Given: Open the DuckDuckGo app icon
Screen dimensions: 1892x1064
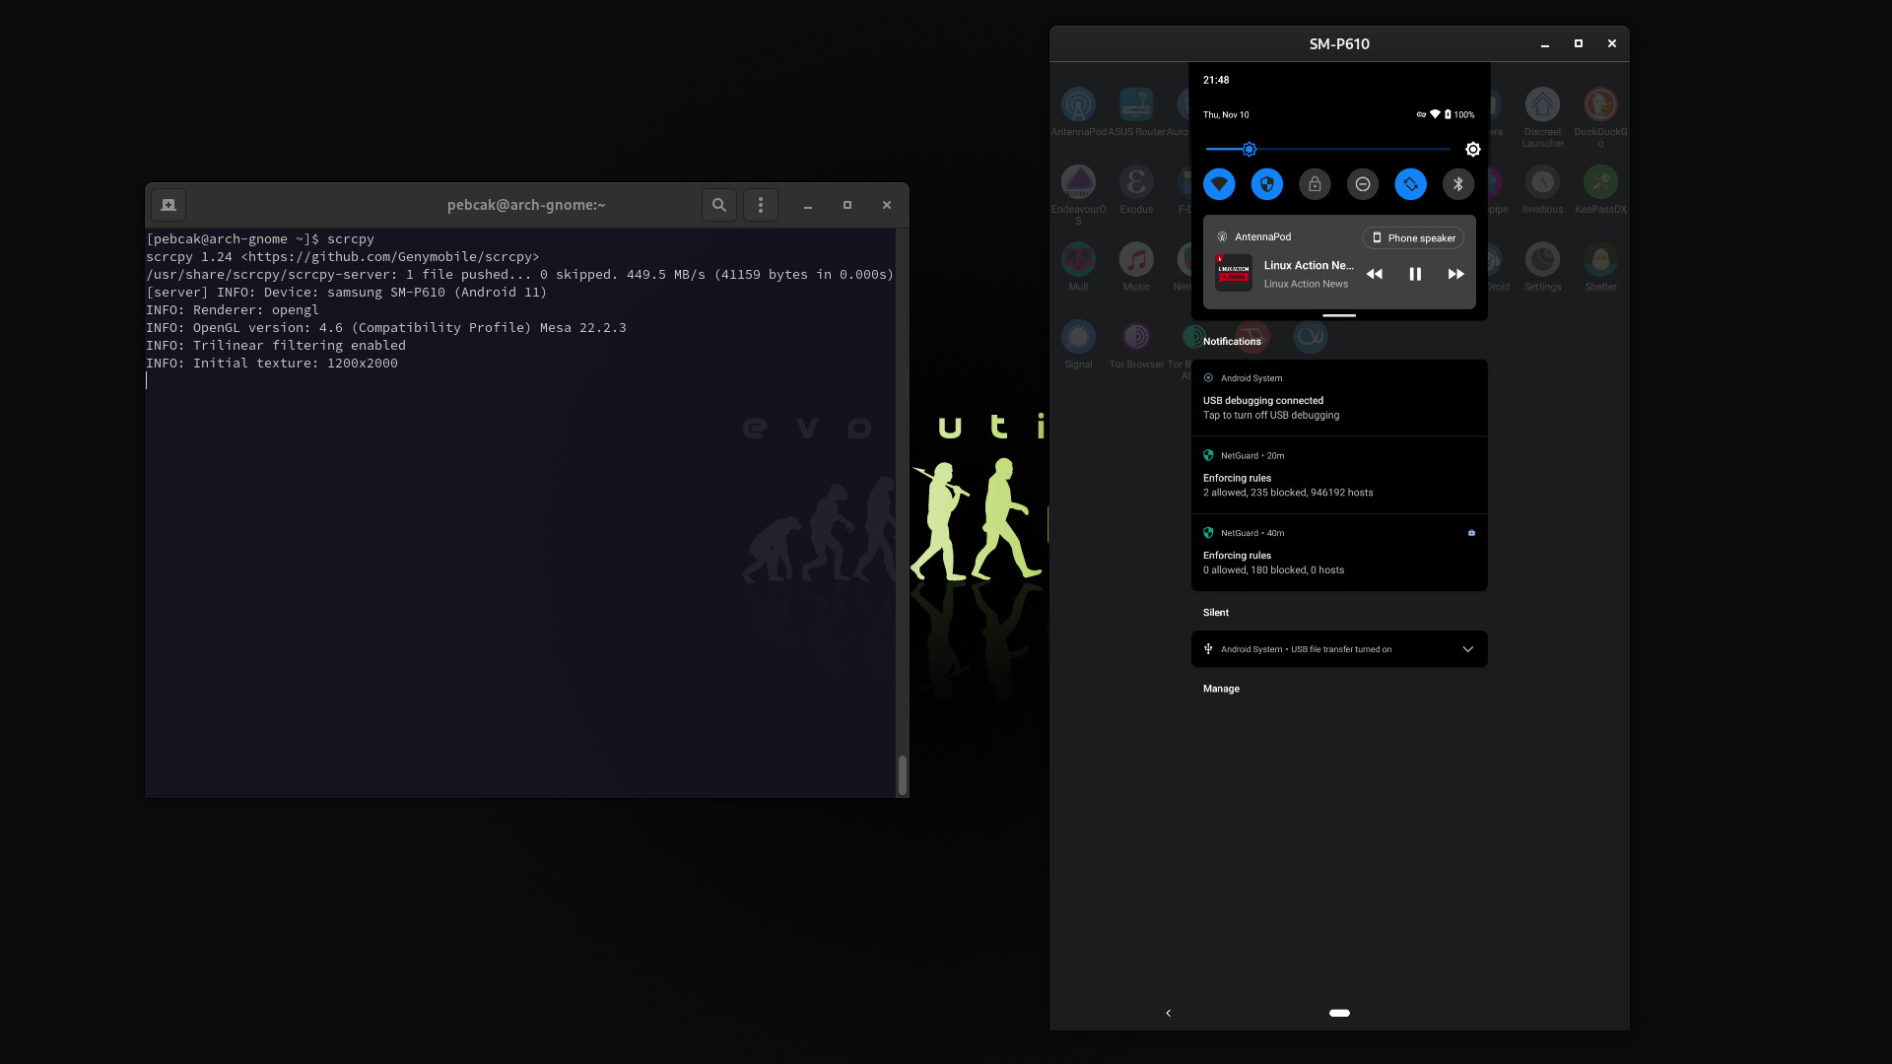Looking at the screenshot, I should [1600, 104].
